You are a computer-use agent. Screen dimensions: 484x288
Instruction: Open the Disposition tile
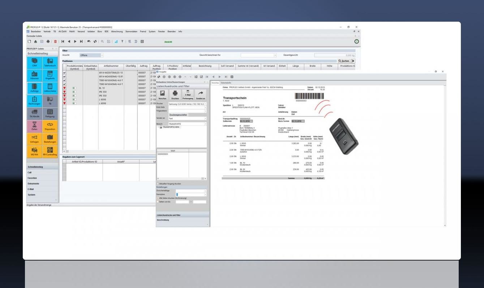[x=50, y=126]
